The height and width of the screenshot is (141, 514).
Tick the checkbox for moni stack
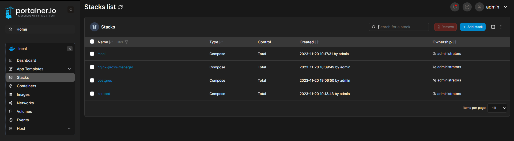[x=92, y=54]
